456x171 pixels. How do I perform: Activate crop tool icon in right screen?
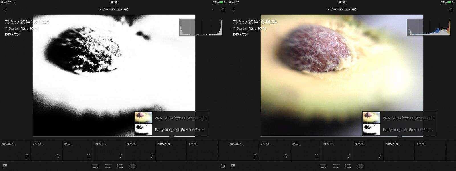pyautogui.click(x=360, y=166)
